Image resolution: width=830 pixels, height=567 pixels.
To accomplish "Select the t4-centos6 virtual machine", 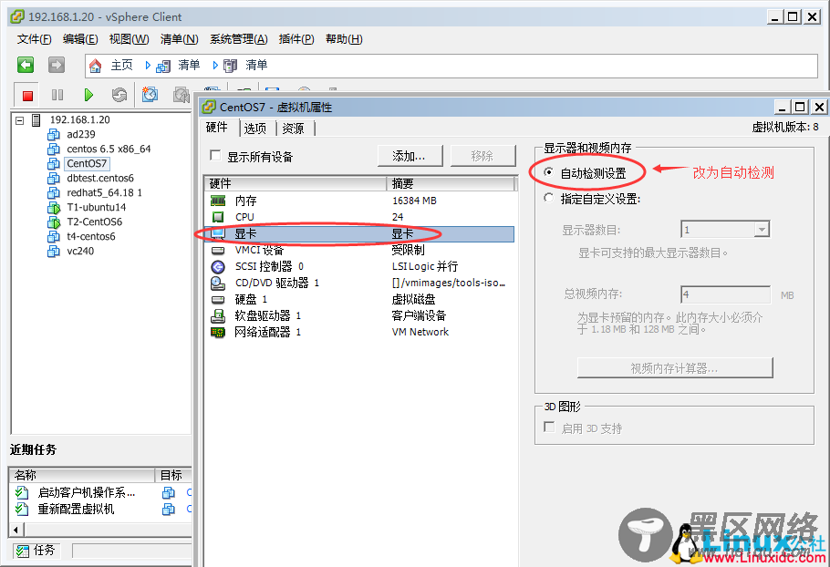I will pyautogui.click(x=91, y=236).
